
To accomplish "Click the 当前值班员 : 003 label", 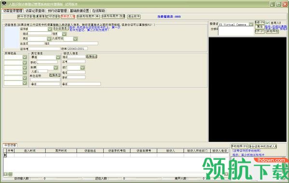I will pos(169,16).
